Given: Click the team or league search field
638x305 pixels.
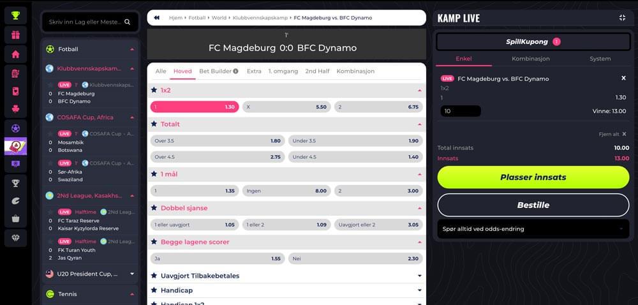Looking at the screenshot, I should [90, 22].
